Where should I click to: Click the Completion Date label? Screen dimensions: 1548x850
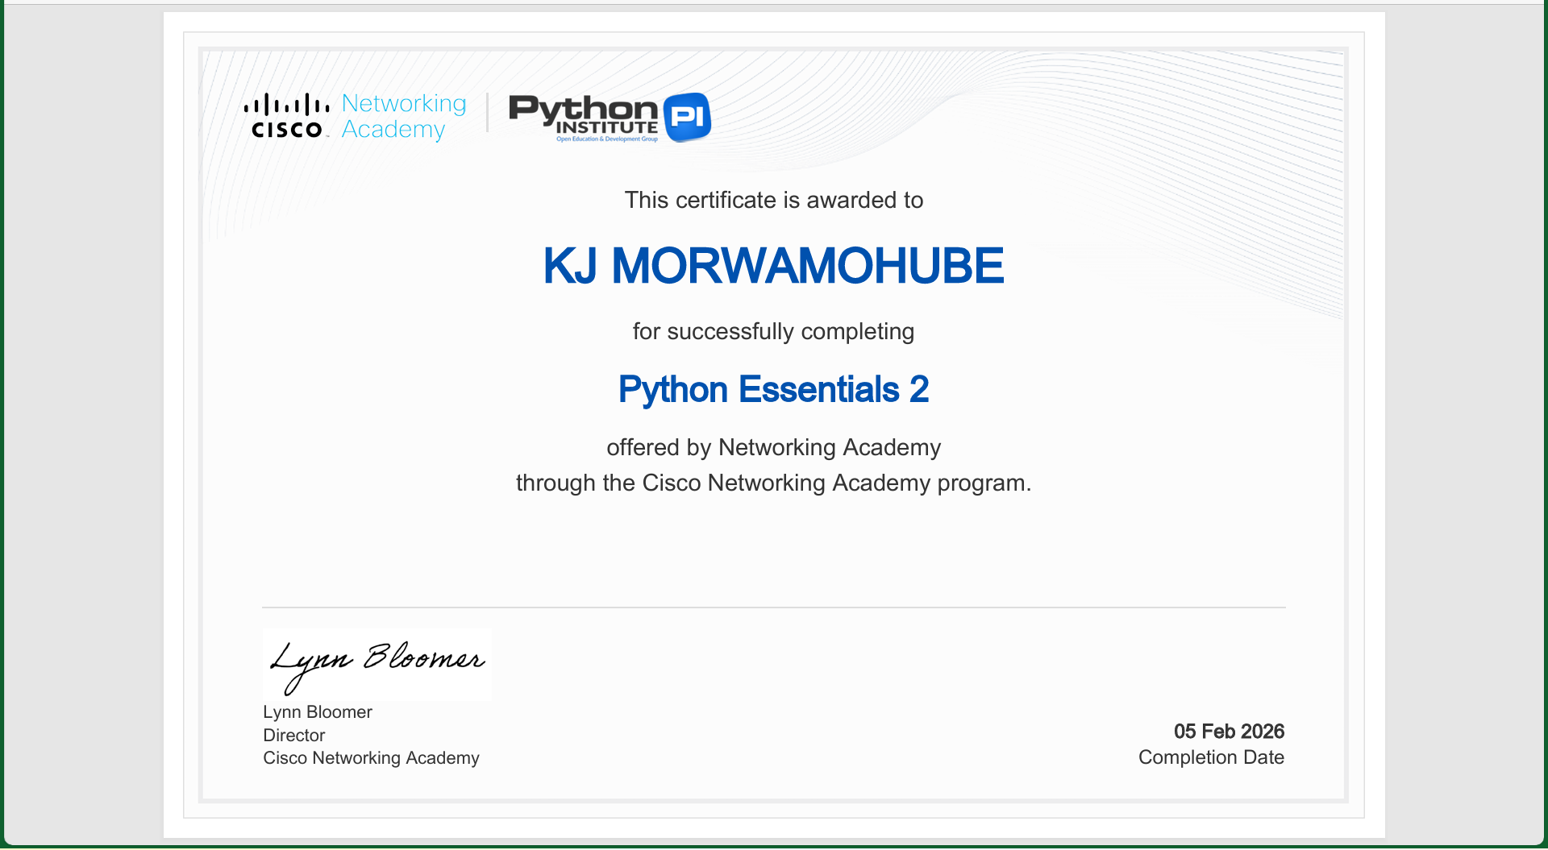coord(1210,757)
